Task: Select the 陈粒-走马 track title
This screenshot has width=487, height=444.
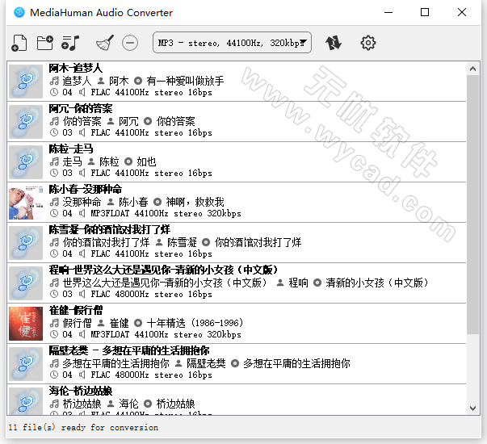Action: [71, 149]
